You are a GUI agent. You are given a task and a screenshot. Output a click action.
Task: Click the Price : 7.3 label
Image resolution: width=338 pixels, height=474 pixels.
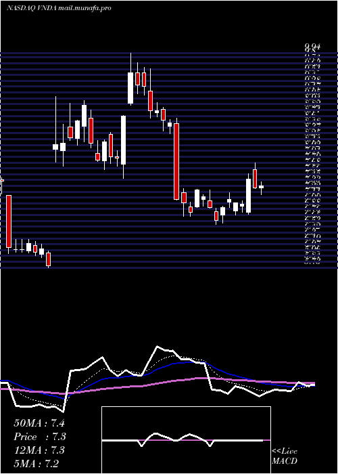pos(40,437)
